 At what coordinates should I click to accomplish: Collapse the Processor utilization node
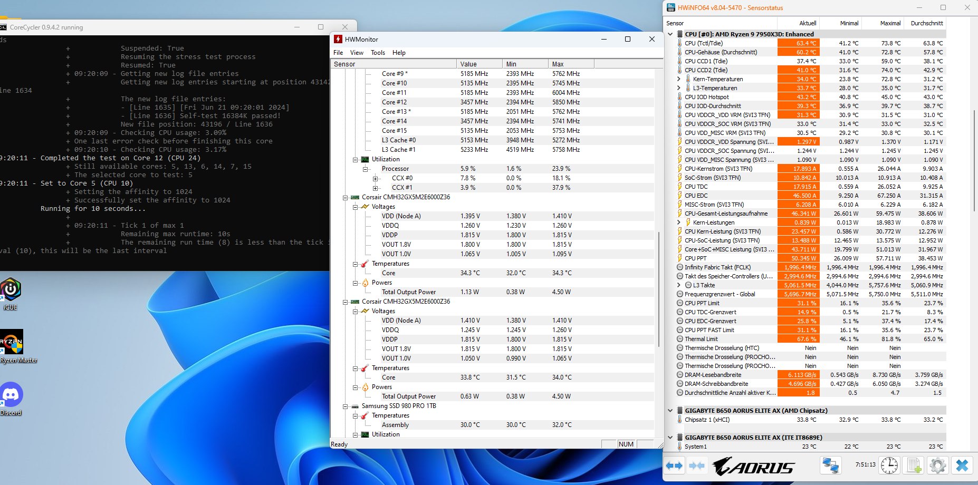(x=365, y=169)
